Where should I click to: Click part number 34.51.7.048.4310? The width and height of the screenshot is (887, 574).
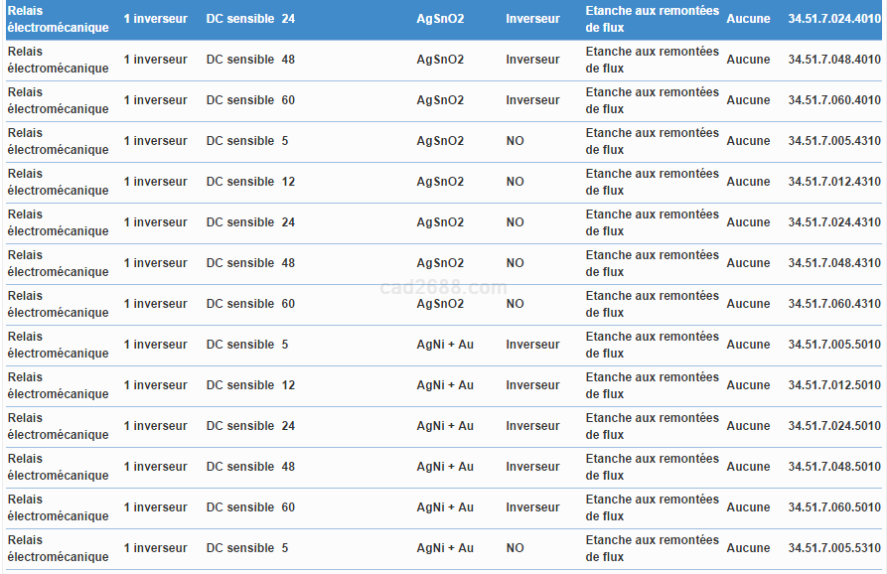point(833,263)
